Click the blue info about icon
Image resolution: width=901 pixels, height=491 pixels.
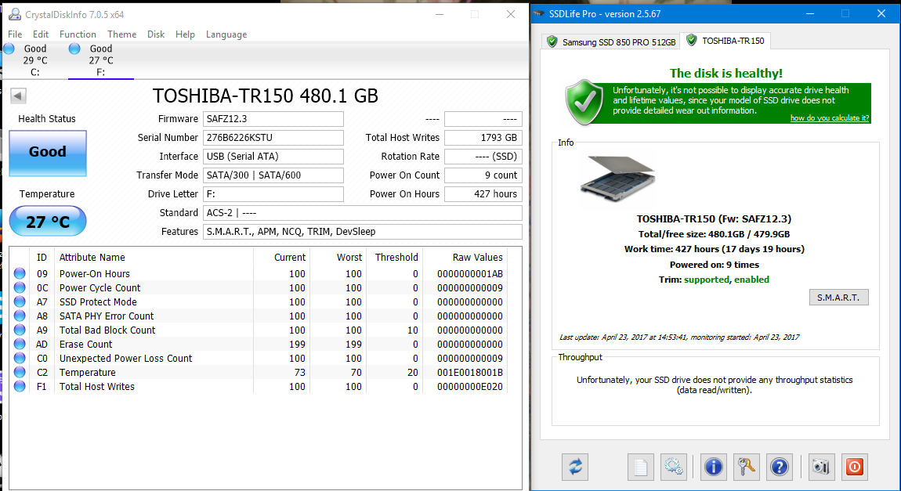point(713,467)
